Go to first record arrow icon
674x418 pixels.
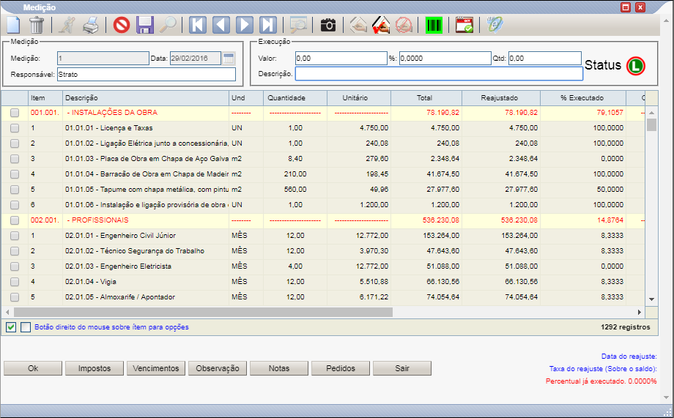(x=198, y=25)
